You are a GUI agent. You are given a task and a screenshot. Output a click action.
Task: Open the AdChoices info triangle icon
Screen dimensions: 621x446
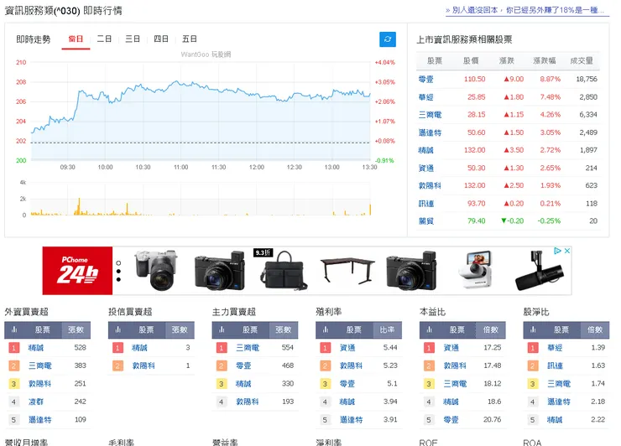(557, 251)
